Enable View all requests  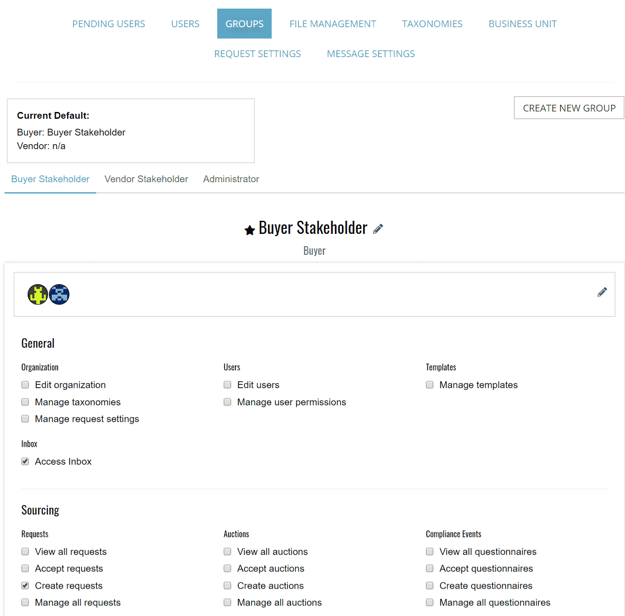click(25, 552)
